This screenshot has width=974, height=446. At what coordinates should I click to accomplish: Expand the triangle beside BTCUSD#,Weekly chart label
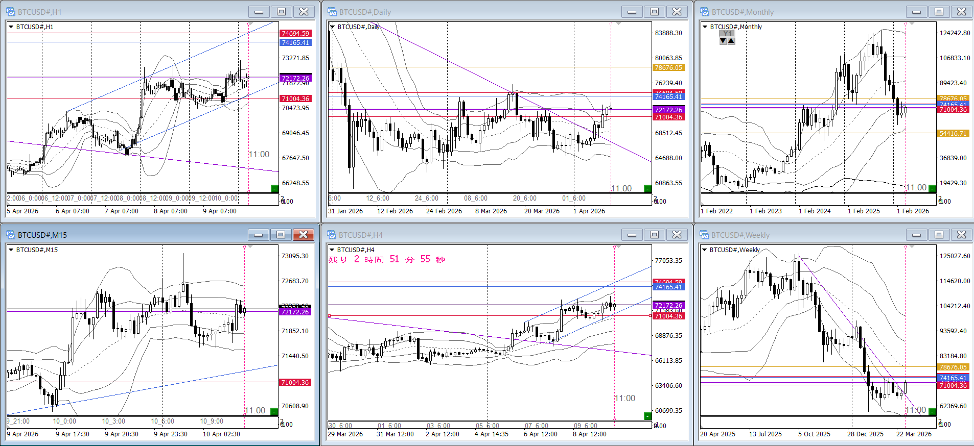705,250
